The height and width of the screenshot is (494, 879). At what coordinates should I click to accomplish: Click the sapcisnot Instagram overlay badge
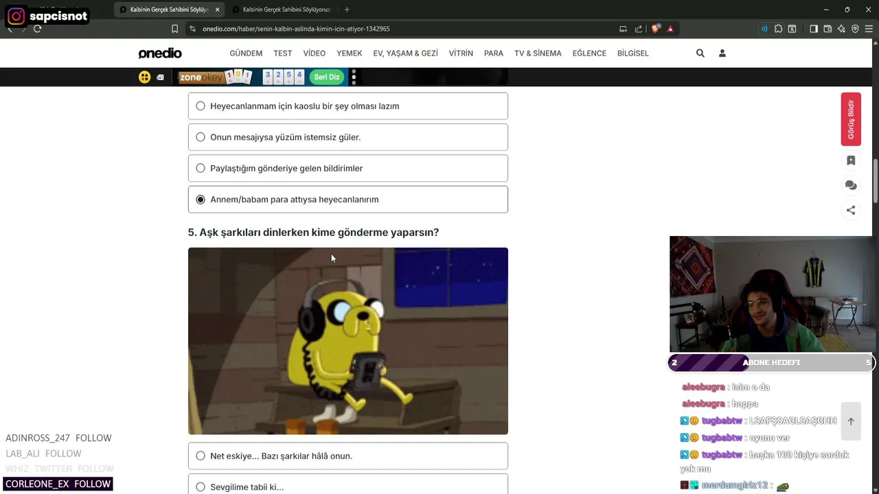49,16
